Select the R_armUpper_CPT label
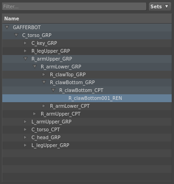174x184 pixels. tap(60, 114)
